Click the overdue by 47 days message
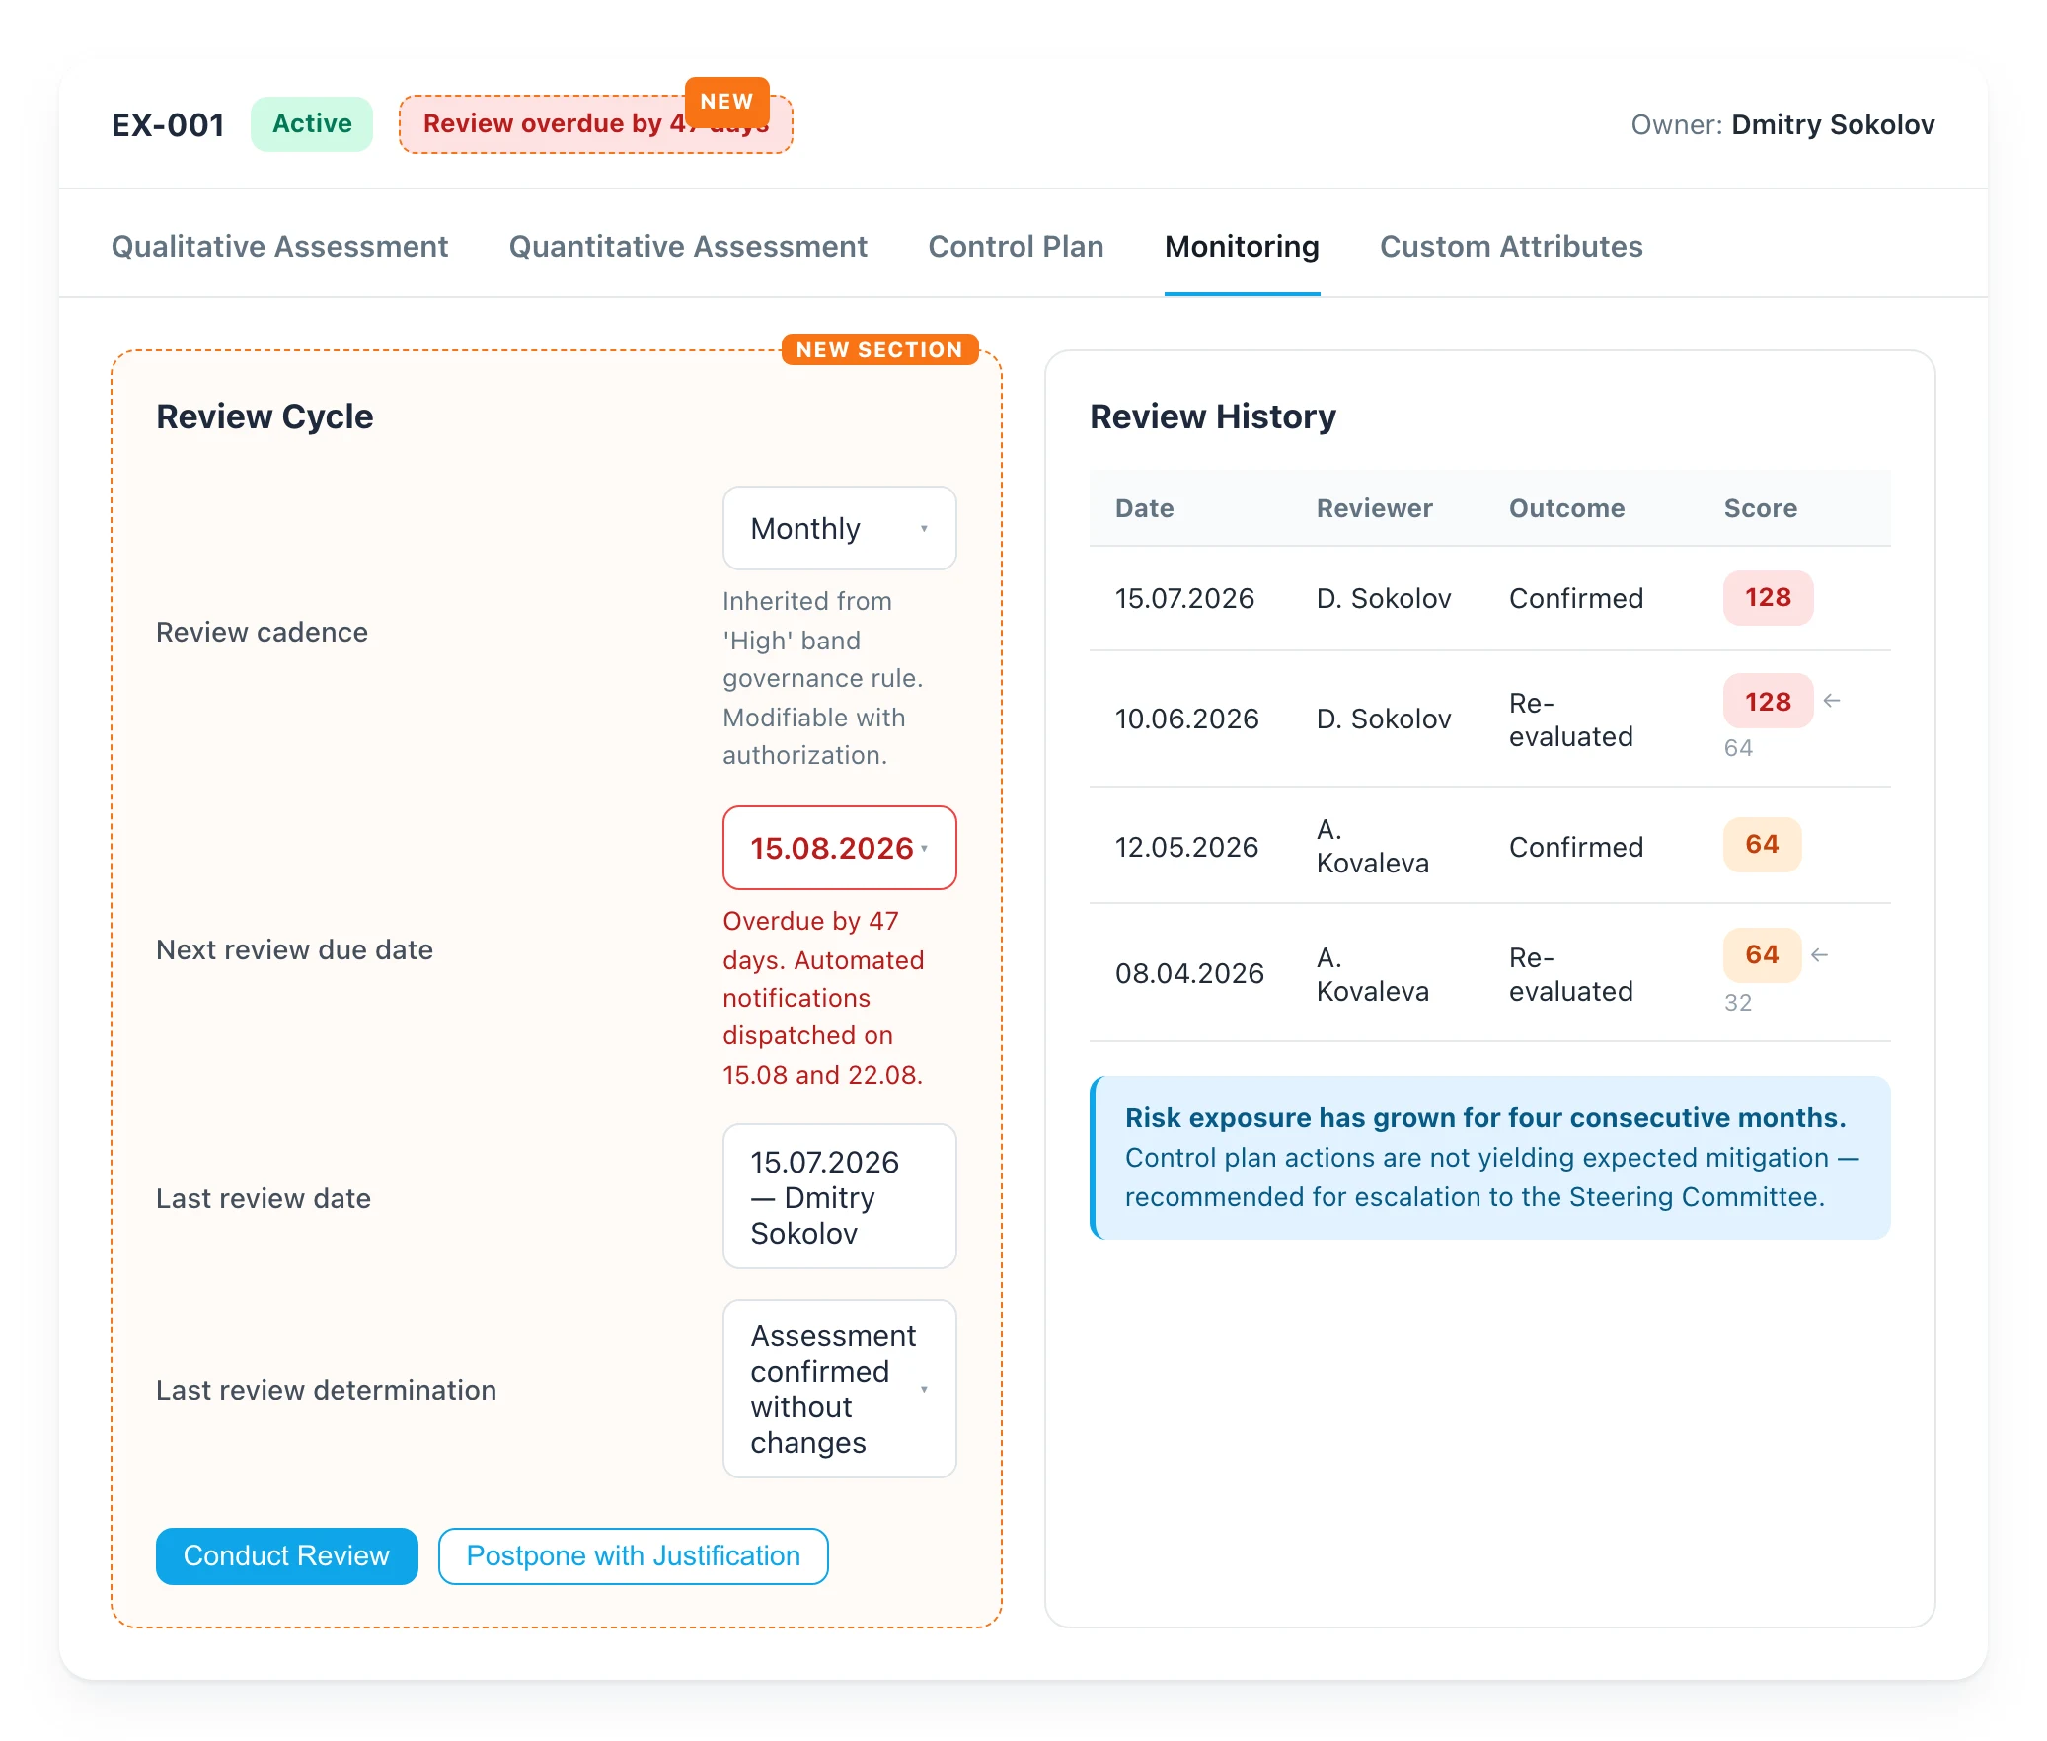This screenshot has height=1741, width=2047. tap(824, 998)
